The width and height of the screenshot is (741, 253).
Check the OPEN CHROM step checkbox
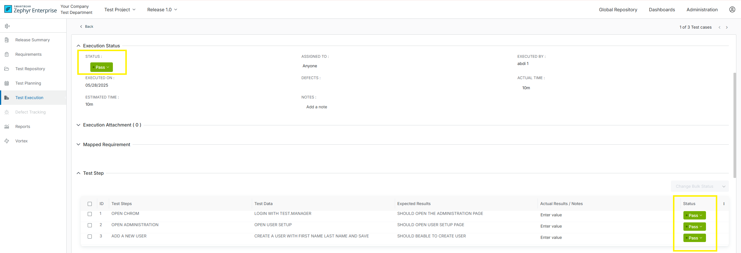90,214
